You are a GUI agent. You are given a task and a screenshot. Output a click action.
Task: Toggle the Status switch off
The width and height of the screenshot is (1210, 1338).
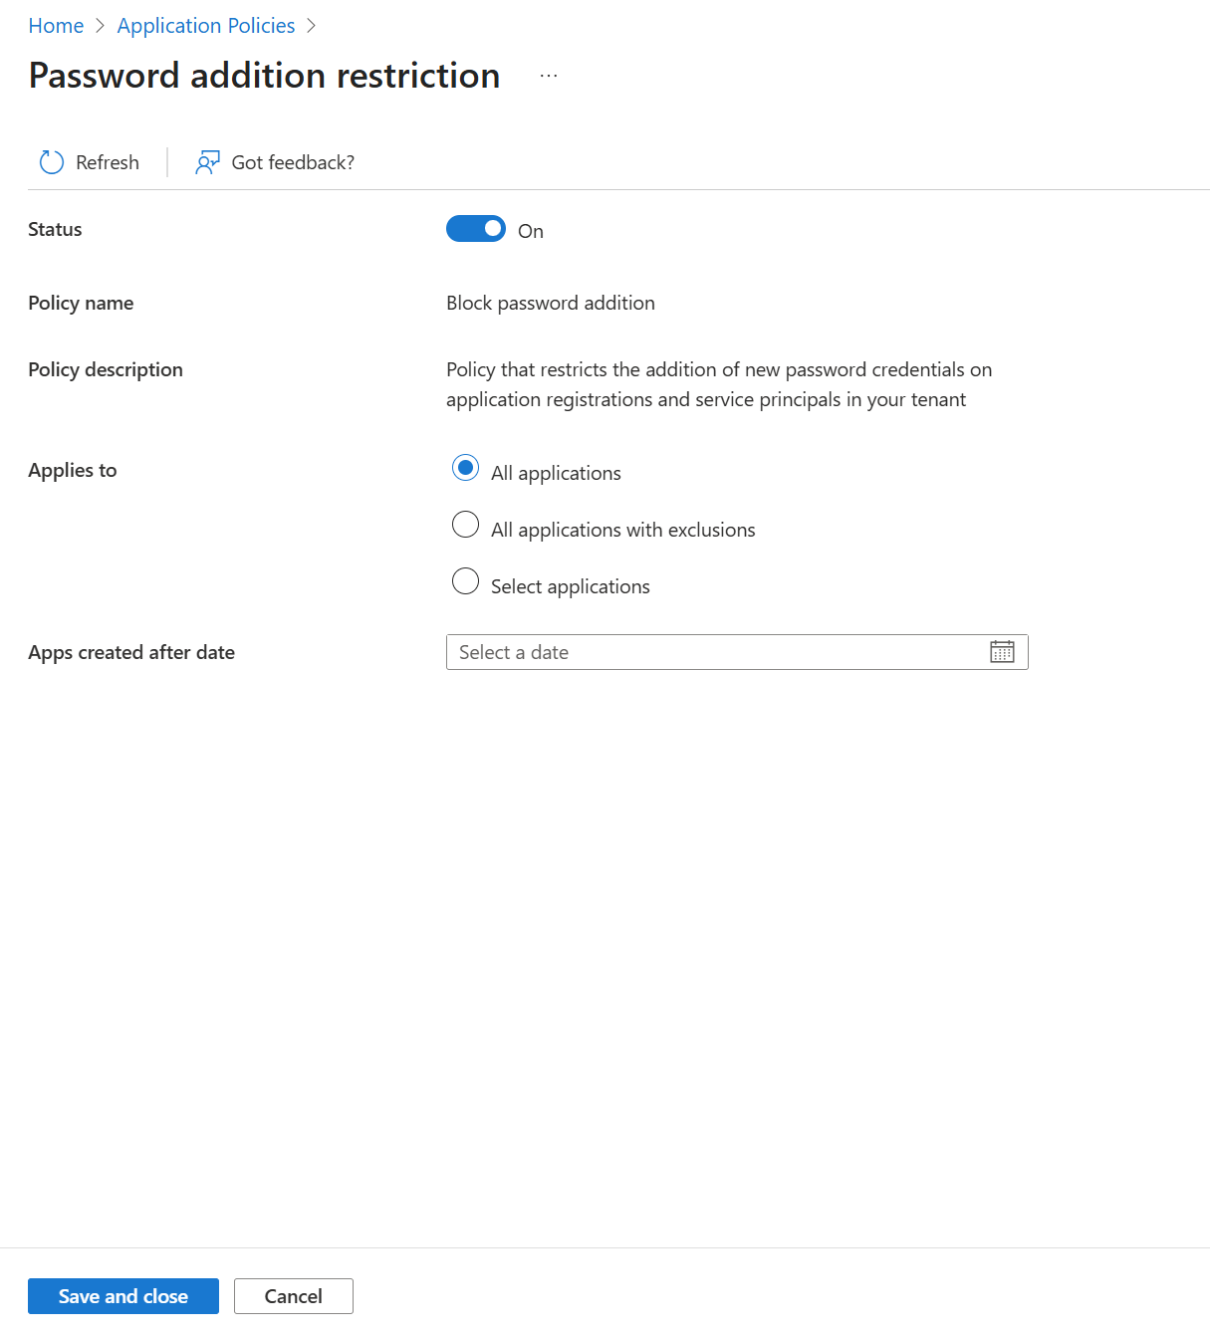coord(476,229)
